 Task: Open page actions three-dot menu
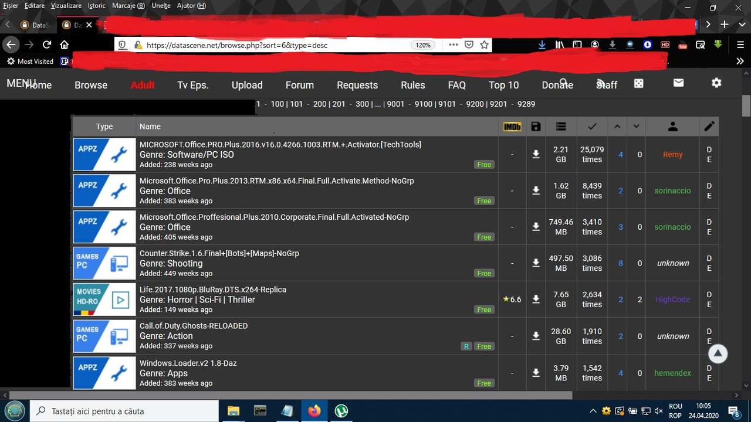(454, 45)
